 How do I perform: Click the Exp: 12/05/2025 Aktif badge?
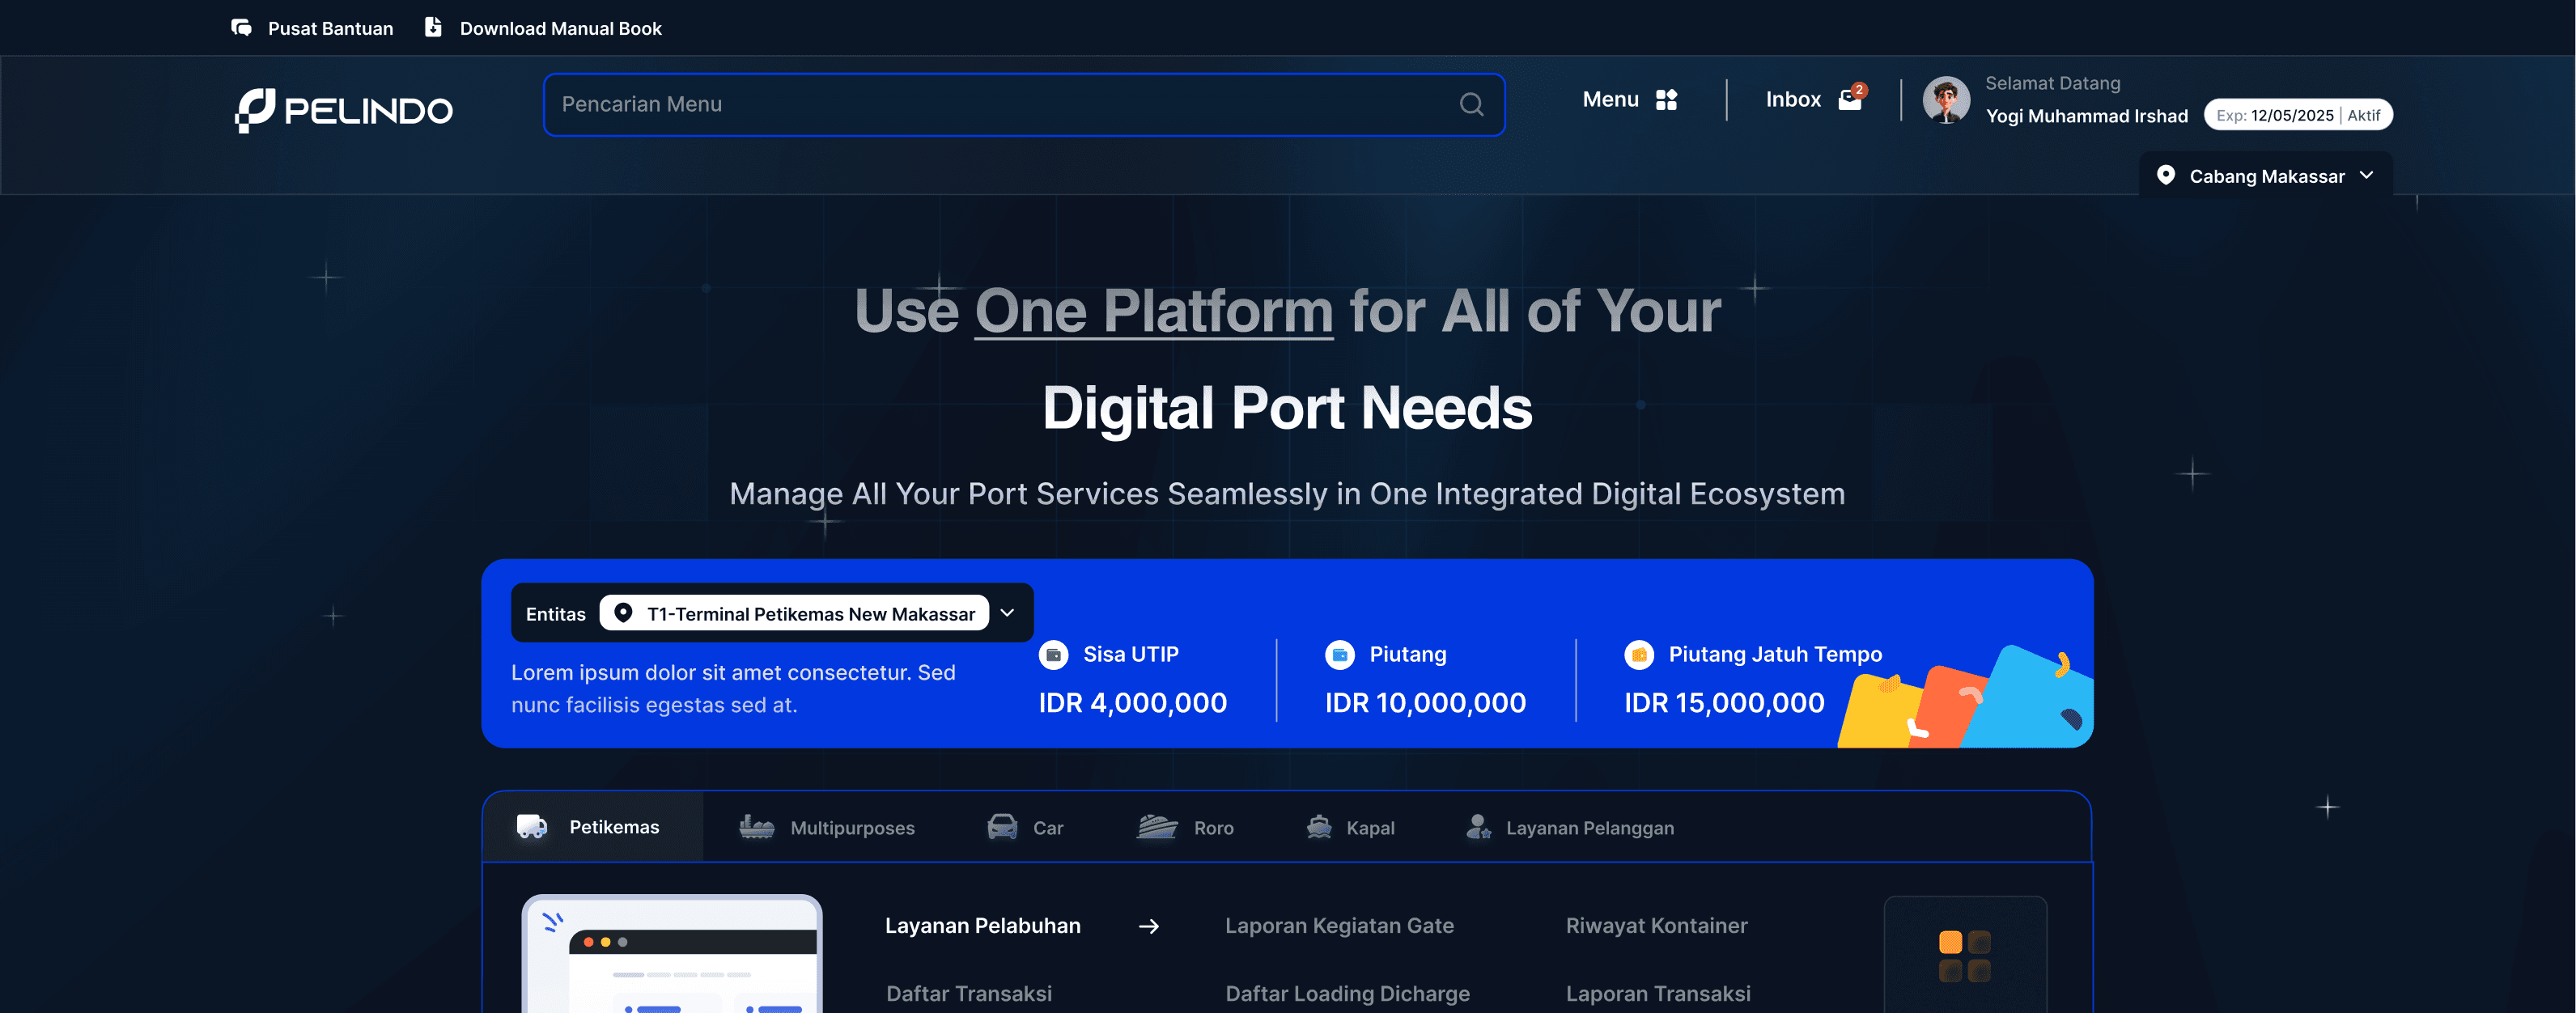[x=2298, y=115]
